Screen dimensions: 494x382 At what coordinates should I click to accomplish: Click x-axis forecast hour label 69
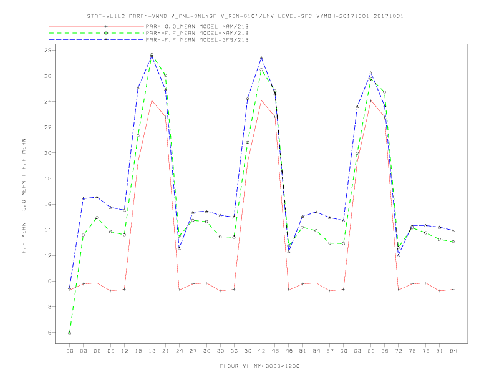point(385,351)
